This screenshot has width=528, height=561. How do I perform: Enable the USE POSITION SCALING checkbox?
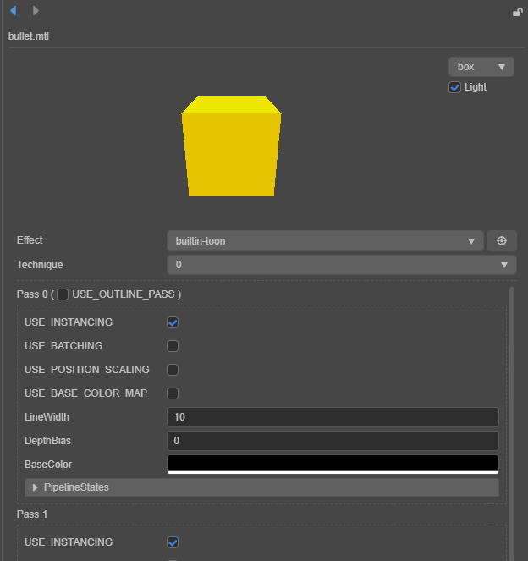[x=173, y=370]
